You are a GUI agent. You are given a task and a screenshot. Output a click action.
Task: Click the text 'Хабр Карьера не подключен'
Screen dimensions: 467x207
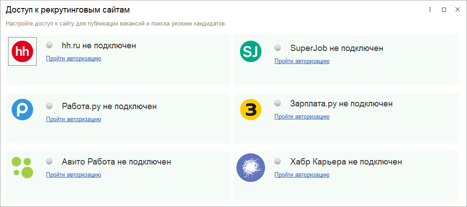tap(346, 162)
